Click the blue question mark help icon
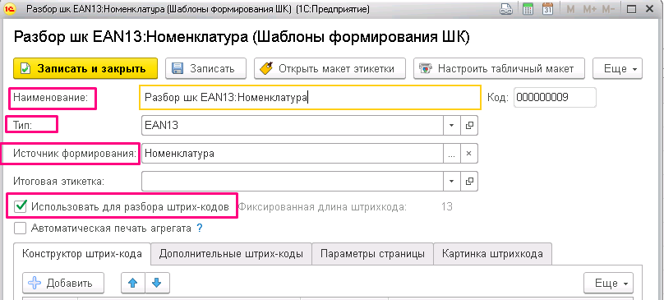 click(x=200, y=228)
